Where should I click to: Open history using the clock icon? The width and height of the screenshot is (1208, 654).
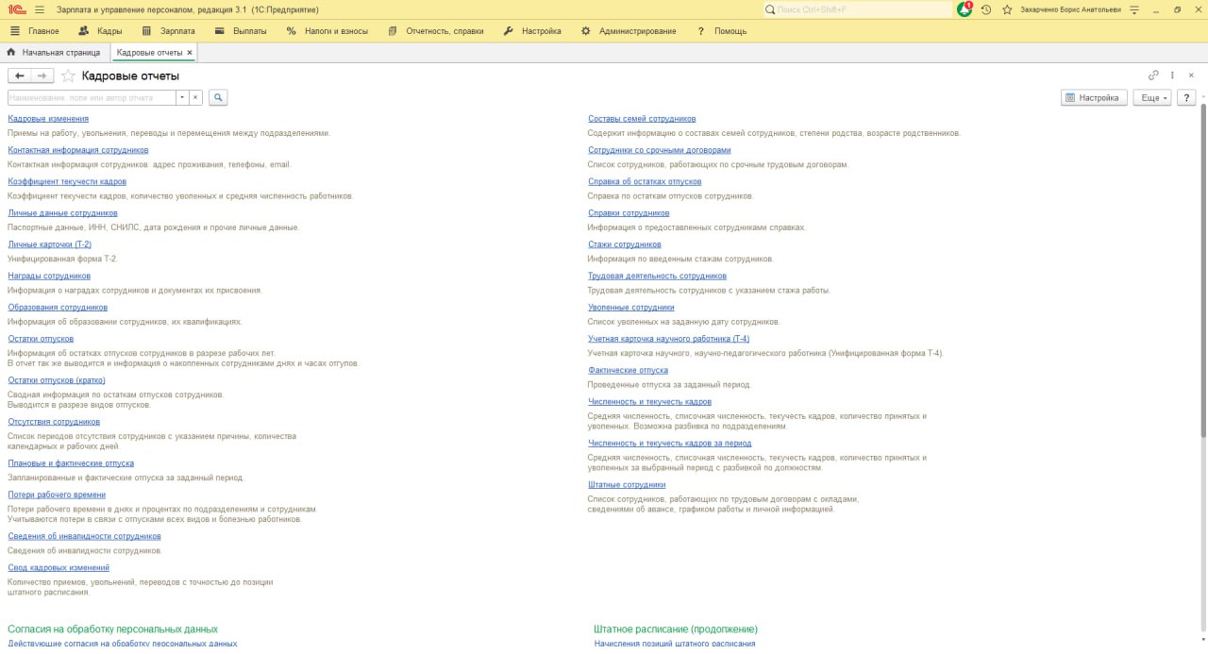pos(985,10)
